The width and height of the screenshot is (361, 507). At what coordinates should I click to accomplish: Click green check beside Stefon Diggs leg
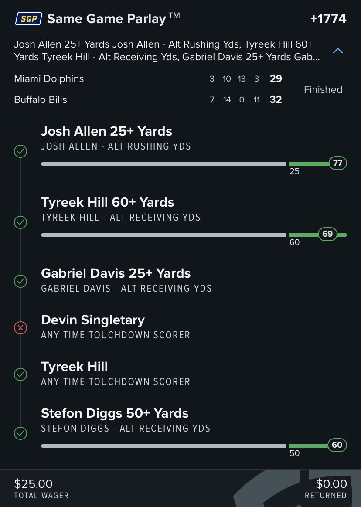click(20, 433)
